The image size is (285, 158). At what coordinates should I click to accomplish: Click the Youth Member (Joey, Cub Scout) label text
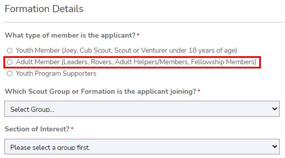126,50
